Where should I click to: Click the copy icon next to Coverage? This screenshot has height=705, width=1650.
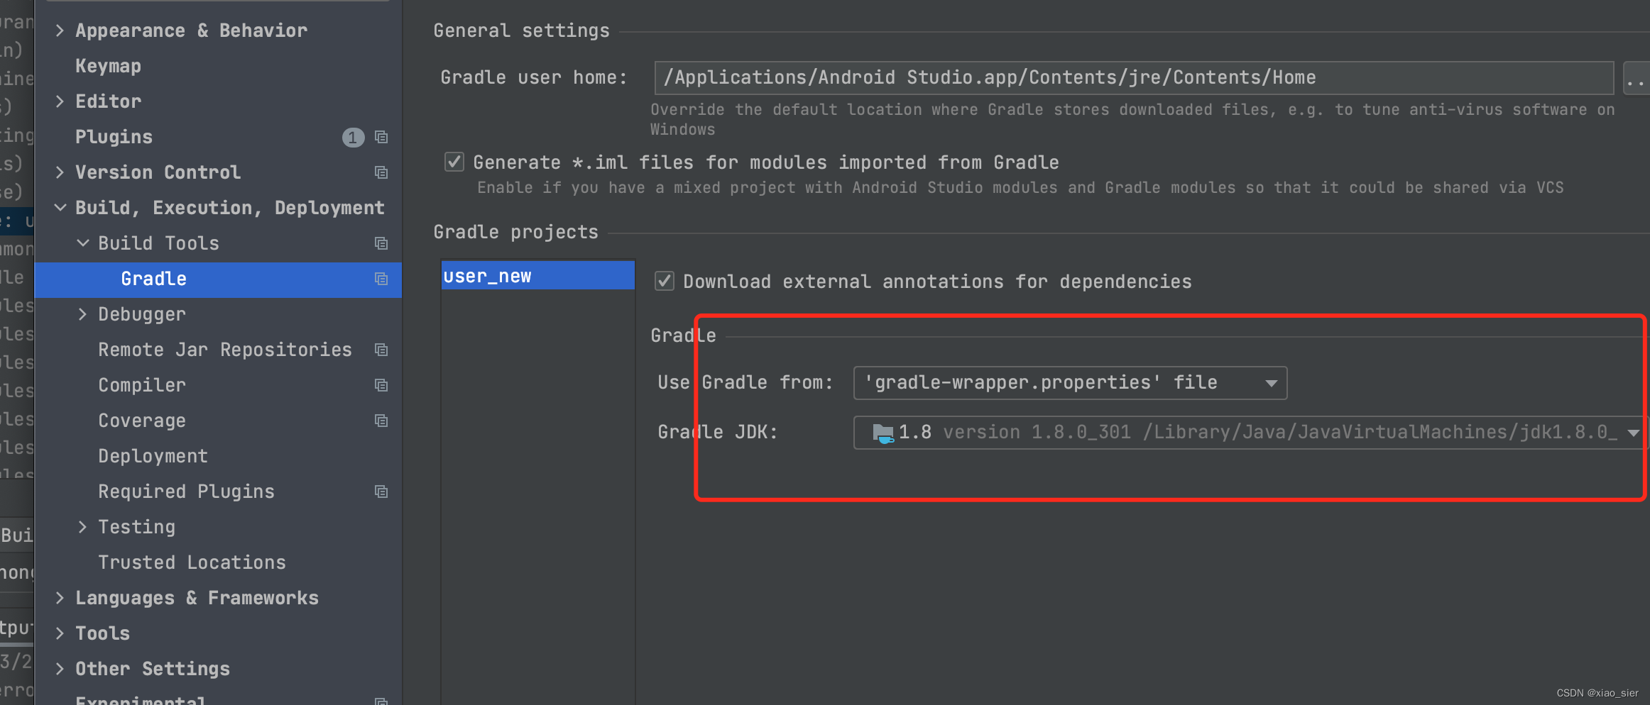(381, 421)
